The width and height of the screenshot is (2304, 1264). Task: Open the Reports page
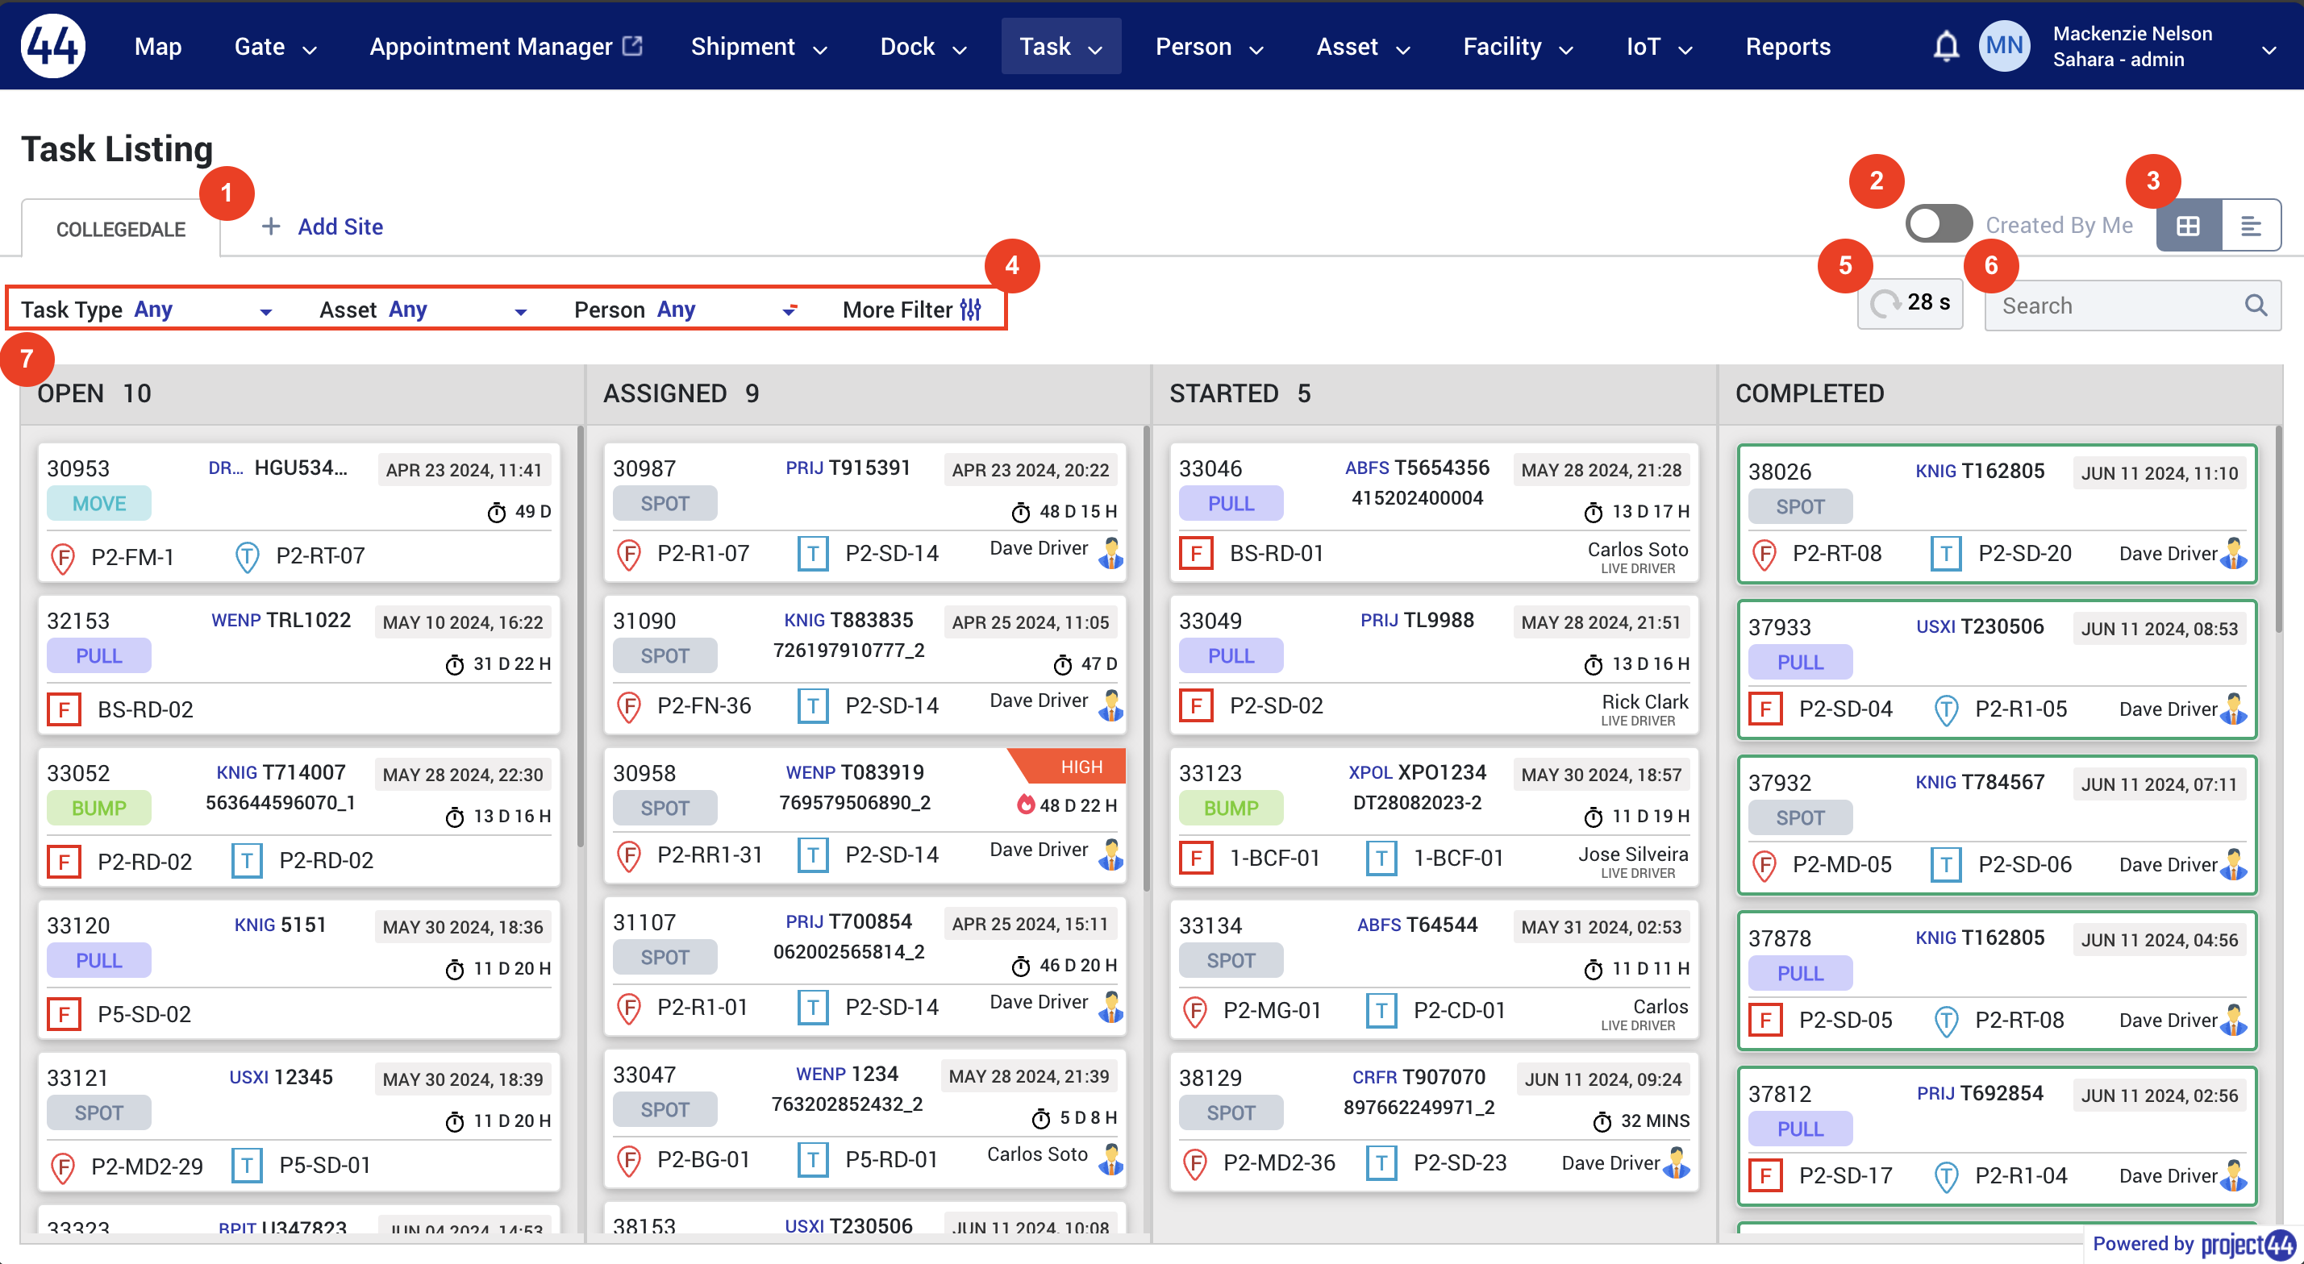tap(1788, 47)
